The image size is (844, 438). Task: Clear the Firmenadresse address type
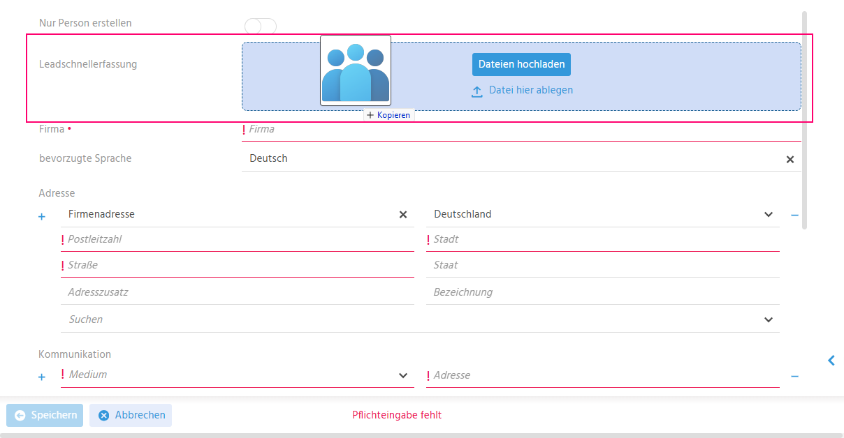pyautogui.click(x=403, y=214)
